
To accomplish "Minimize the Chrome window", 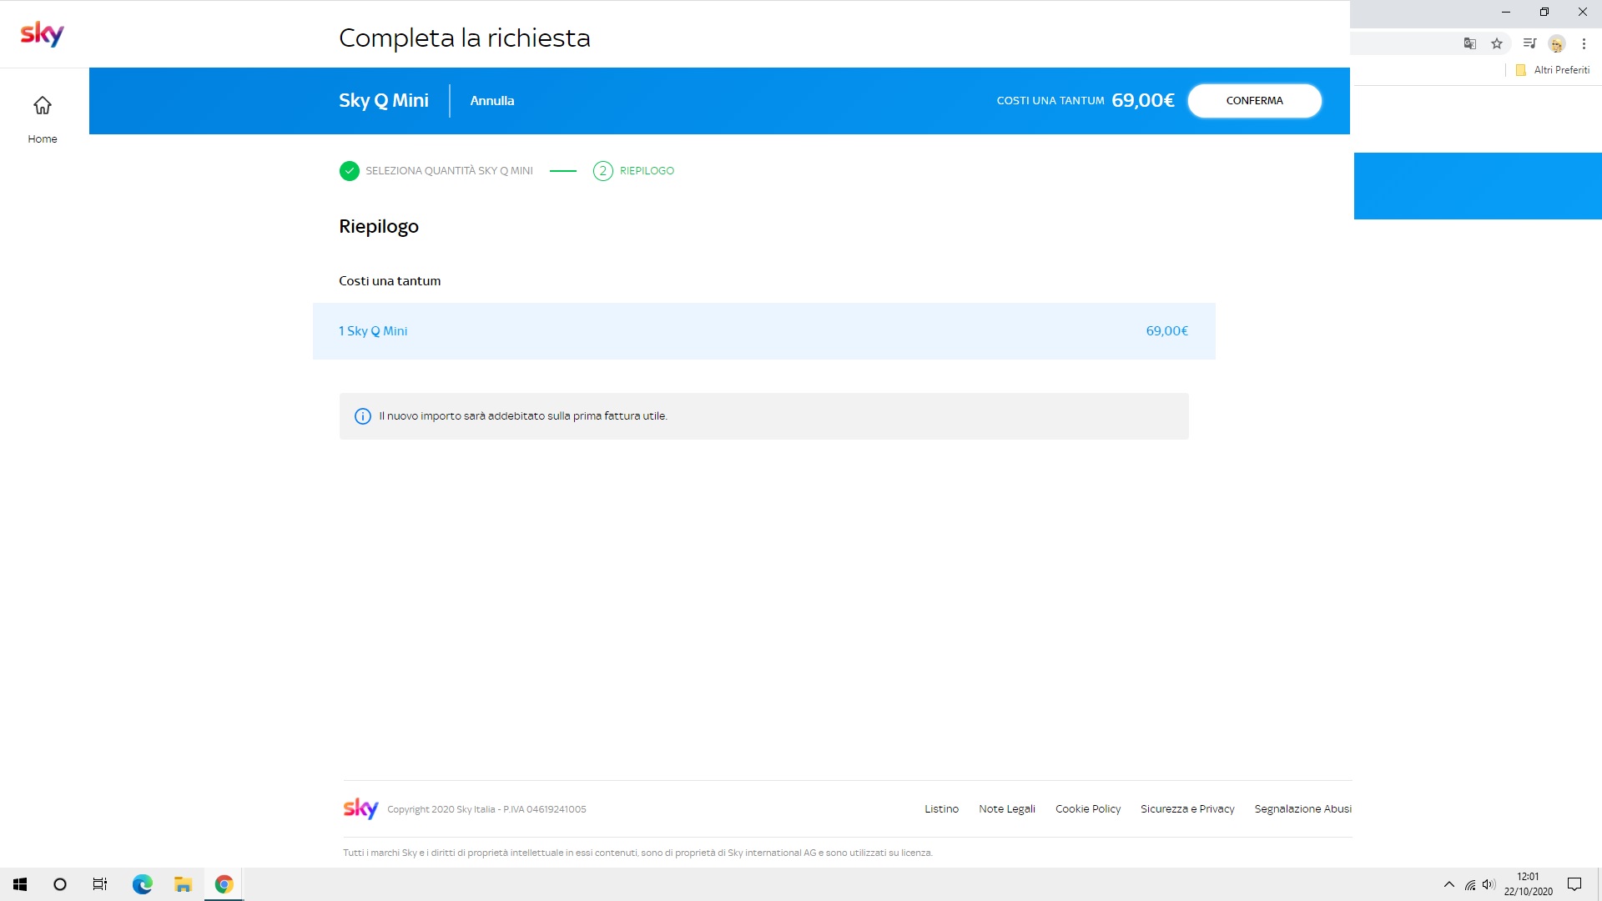I will tap(1506, 12).
